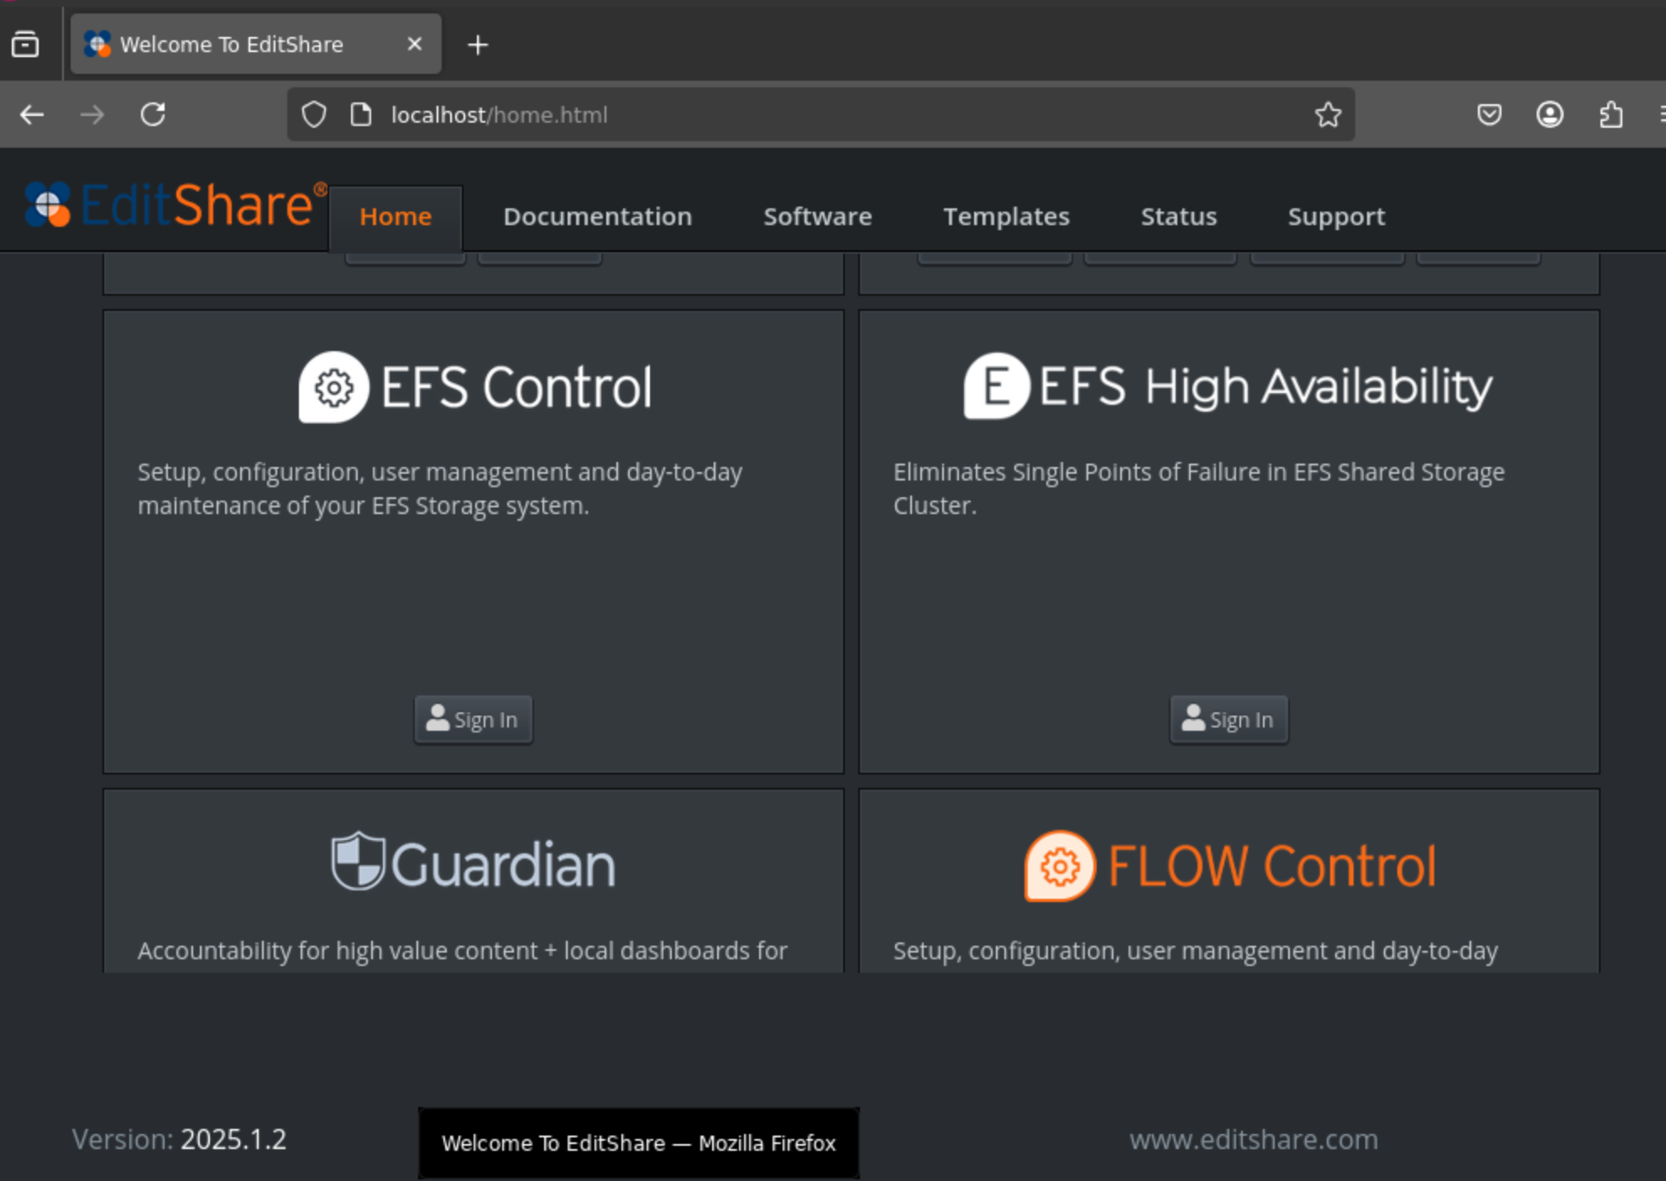Visit the www.editshare.com link
Viewport: 1666px width, 1181px height.
tap(1253, 1140)
